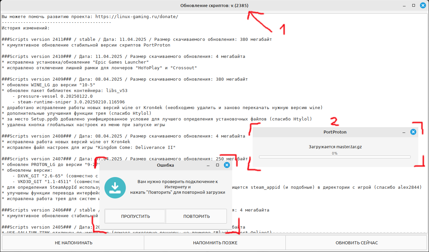Maximize the Обновление скриптов window

[413, 5]
